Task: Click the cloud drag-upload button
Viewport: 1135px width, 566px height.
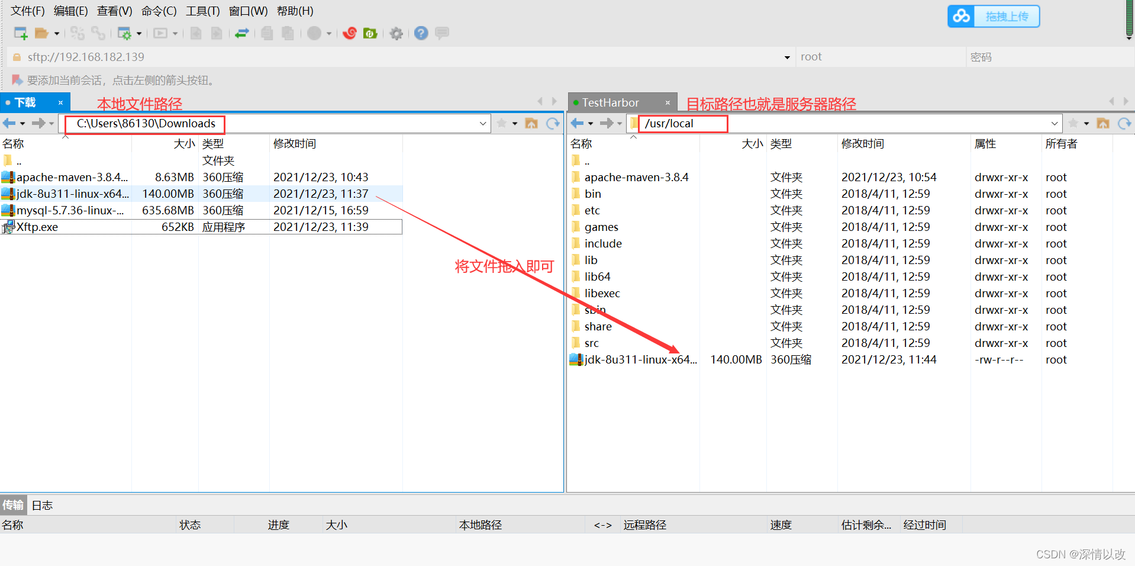Action: pyautogui.click(x=994, y=16)
